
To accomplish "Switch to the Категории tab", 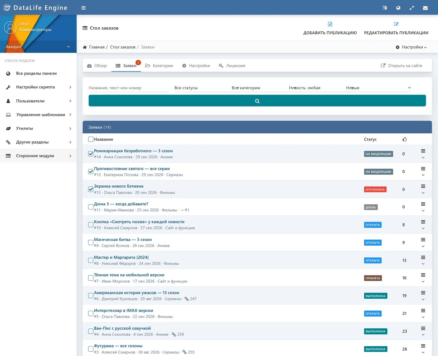I will [x=159, y=66].
